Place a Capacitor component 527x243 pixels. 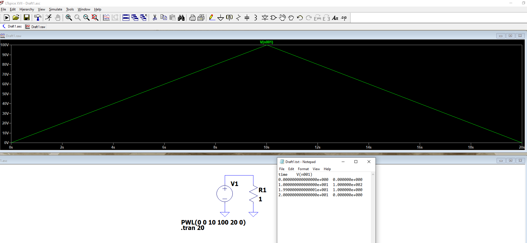pyautogui.click(x=247, y=18)
